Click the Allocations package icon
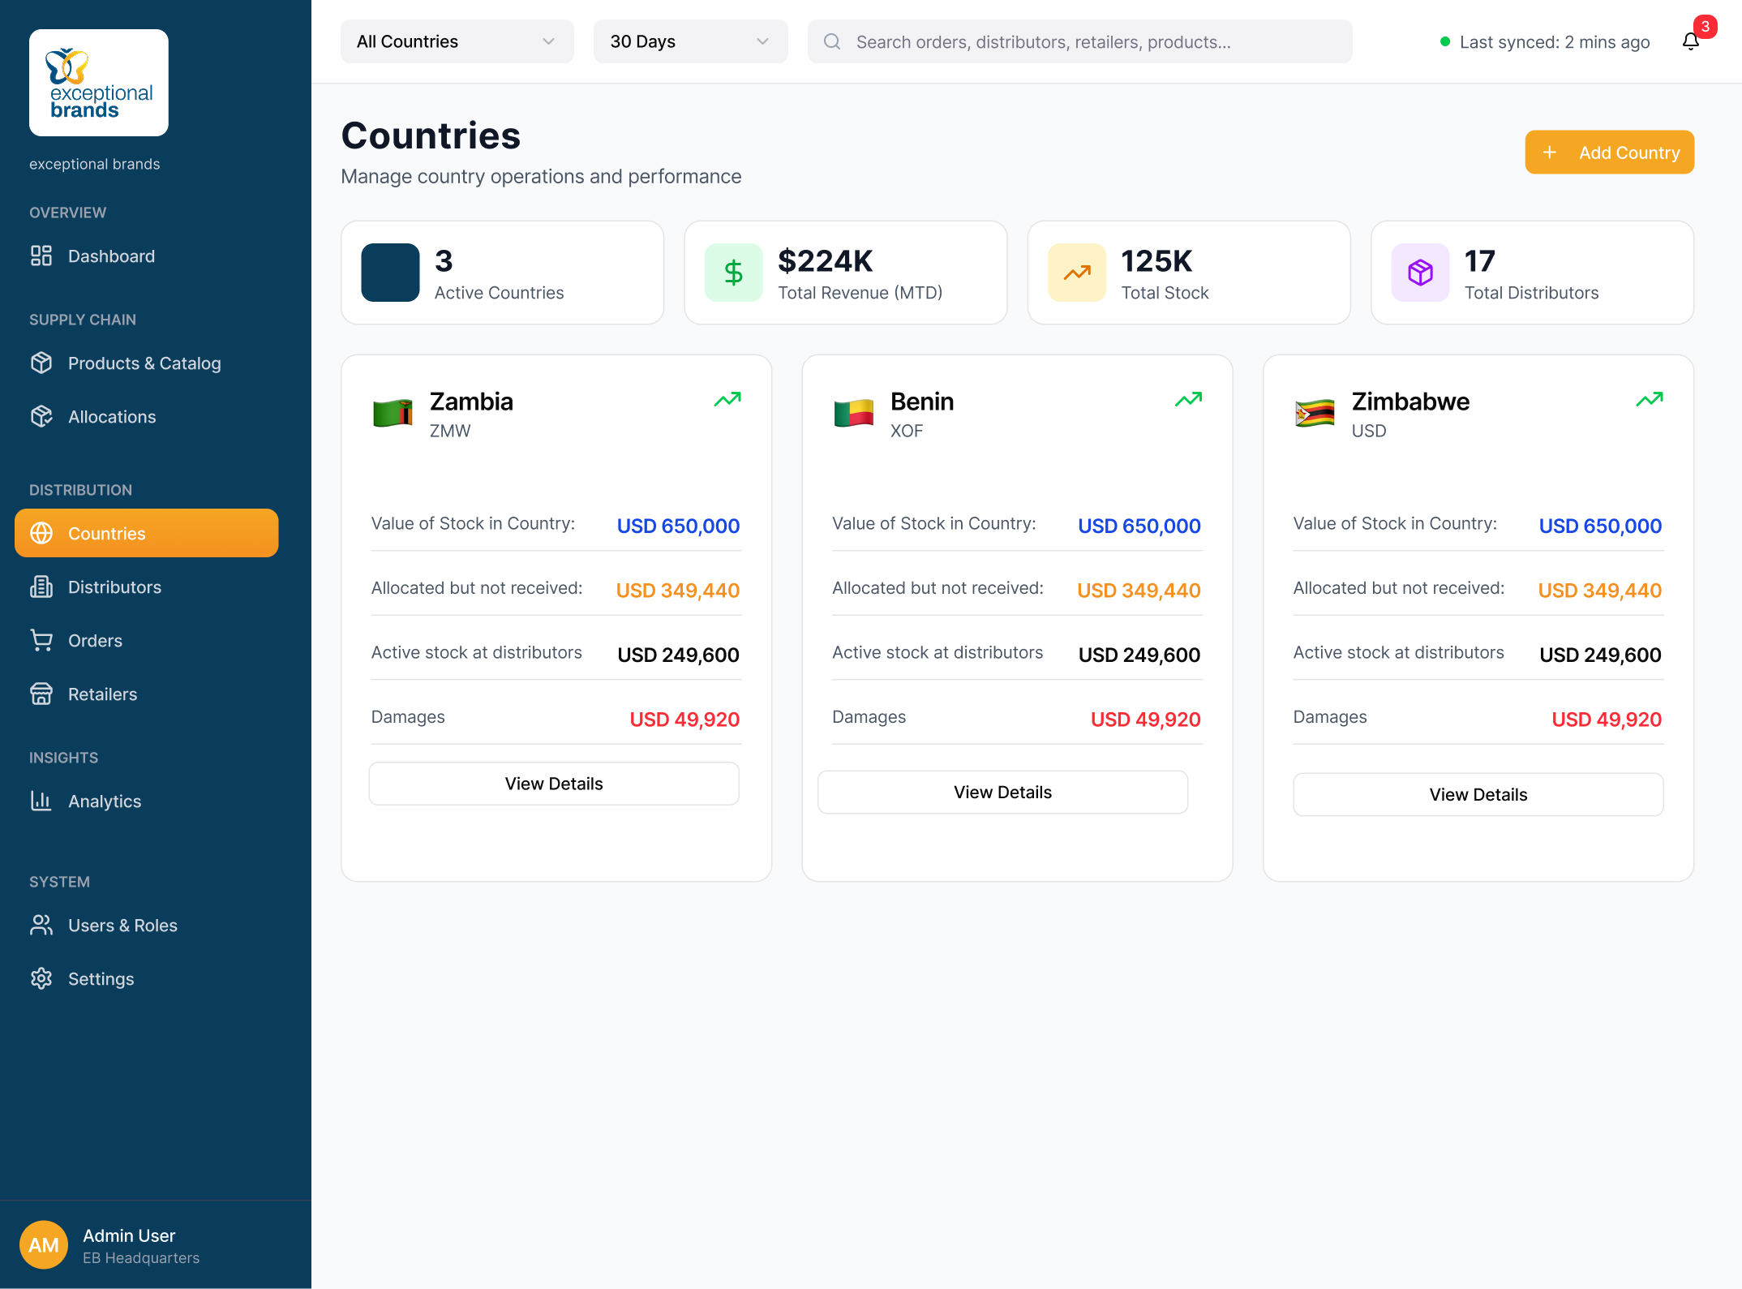This screenshot has height=1289, width=1742. click(41, 416)
